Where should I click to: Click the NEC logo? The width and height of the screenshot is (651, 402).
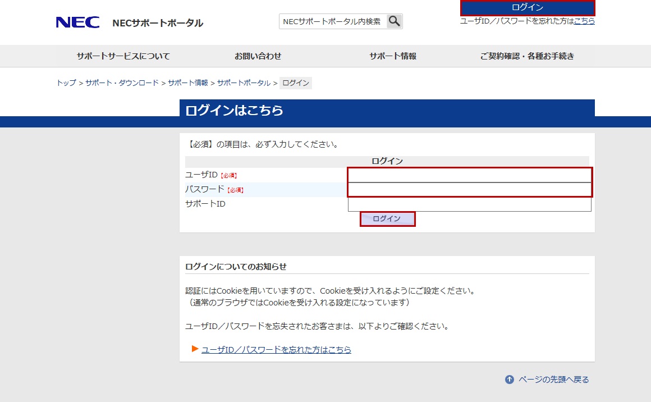pos(77,22)
